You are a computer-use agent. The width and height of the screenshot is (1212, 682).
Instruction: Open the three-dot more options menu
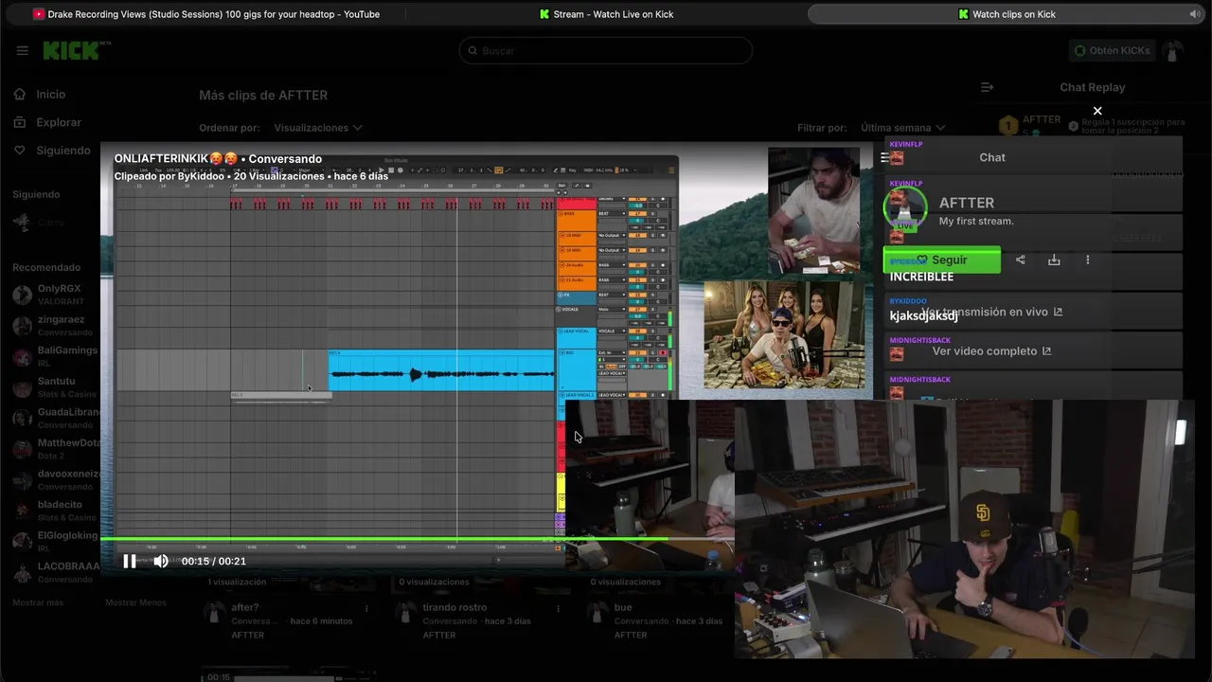pyautogui.click(x=1087, y=260)
